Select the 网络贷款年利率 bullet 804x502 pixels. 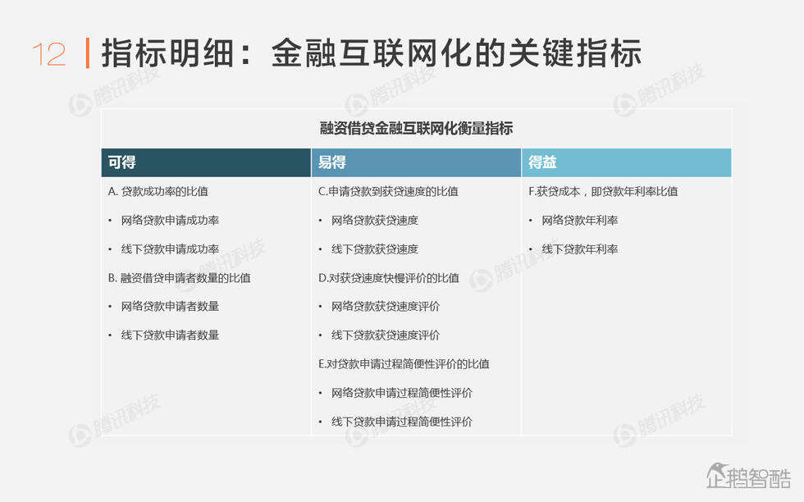[579, 220]
